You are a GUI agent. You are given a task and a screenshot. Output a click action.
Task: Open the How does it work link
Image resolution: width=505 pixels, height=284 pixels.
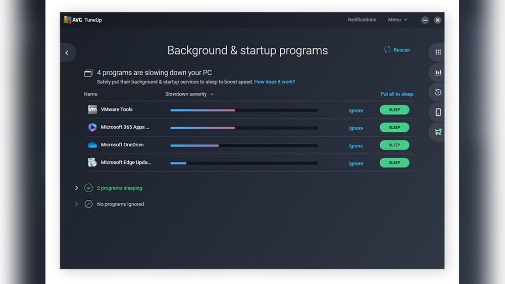pyautogui.click(x=274, y=82)
